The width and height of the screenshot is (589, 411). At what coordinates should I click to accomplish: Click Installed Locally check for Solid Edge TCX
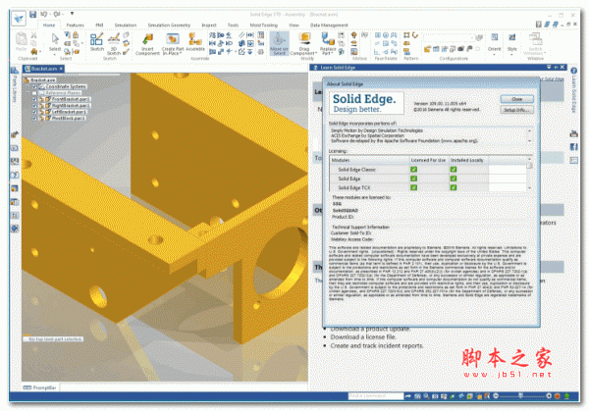pos(454,187)
